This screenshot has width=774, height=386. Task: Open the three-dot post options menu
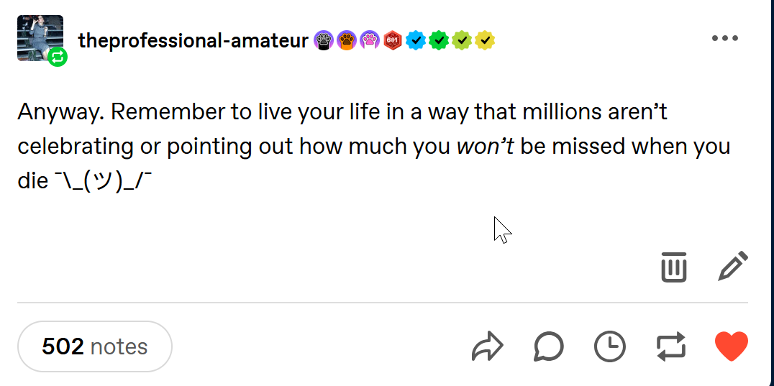[724, 38]
